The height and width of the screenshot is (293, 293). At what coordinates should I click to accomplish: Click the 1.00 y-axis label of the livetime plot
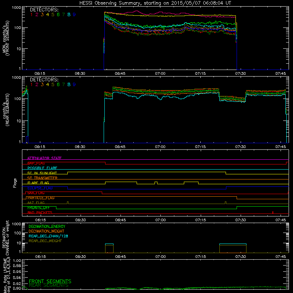point(17,260)
